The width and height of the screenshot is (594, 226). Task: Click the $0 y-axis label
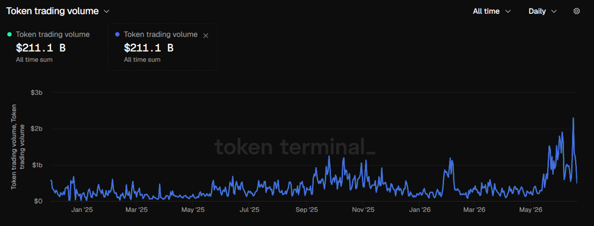38,202
